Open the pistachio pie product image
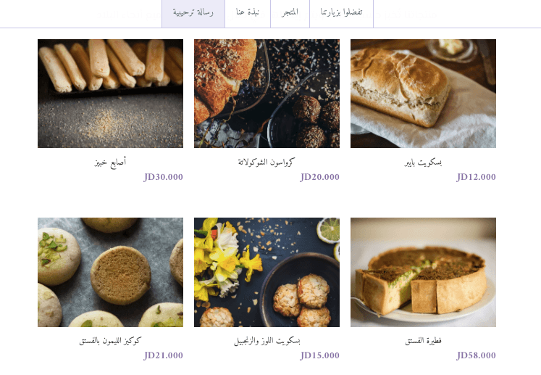Viewport: 541px width, 375px height. (x=423, y=272)
